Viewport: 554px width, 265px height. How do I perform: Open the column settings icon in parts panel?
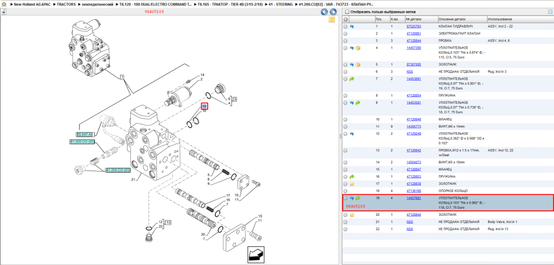(x=550, y=12)
